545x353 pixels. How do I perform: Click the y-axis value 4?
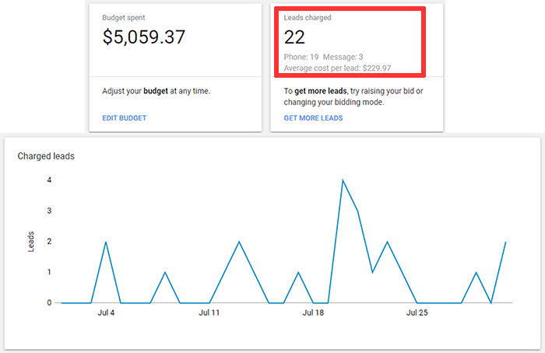pyautogui.click(x=49, y=180)
